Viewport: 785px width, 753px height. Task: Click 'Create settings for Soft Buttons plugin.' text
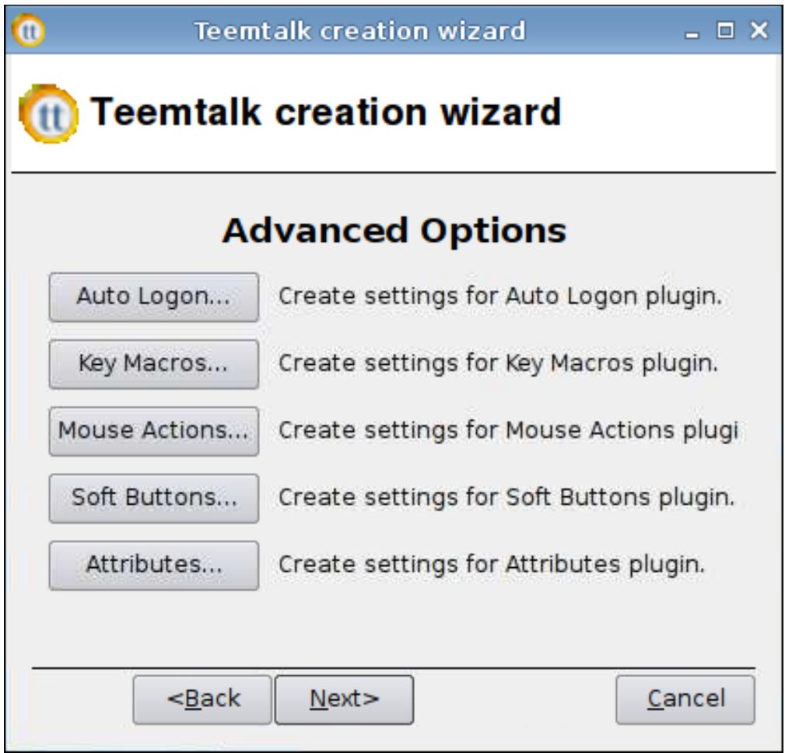coord(506,498)
